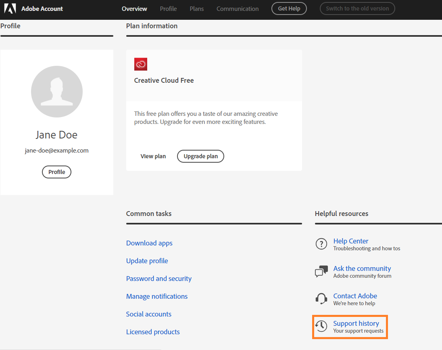
Task: Switch to the Profile nav tab
Action: click(x=168, y=9)
